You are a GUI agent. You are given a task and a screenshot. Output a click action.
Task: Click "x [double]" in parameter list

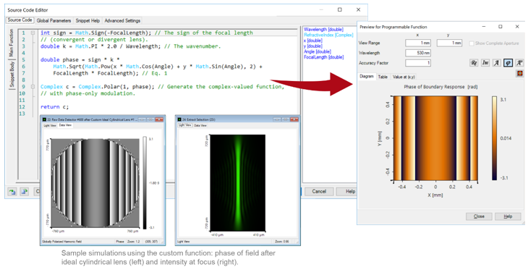click(313, 41)
